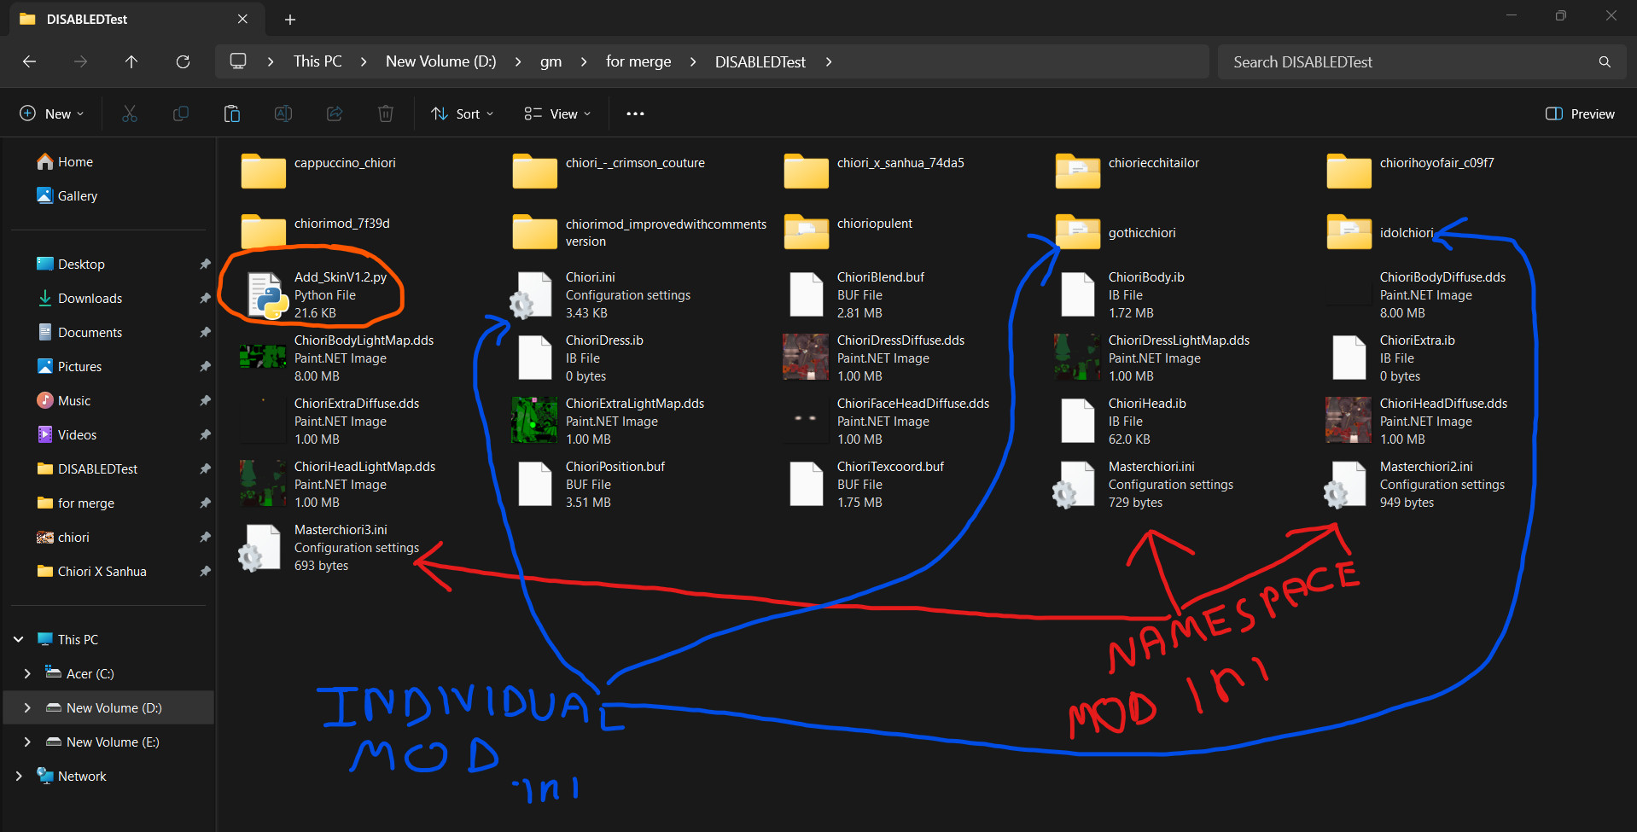Image resolution: width=1637 pixels, height=832 pixels.
Task: Go back to the previous folder
Action: click(x=29, y=61)
